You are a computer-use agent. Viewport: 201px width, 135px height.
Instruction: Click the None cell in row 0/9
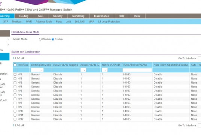coord(194,107)
